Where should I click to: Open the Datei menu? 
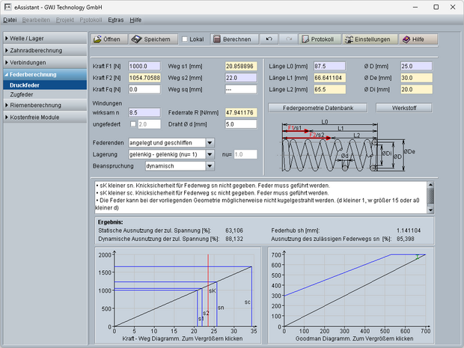tap(10, 18)
